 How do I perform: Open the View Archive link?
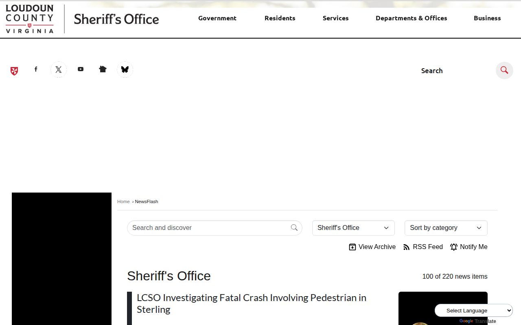point(372,247)
